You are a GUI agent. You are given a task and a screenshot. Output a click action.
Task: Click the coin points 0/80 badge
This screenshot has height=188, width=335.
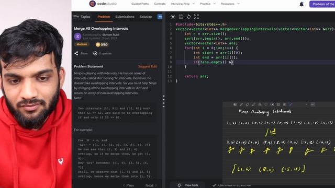[x=102, y=44]
